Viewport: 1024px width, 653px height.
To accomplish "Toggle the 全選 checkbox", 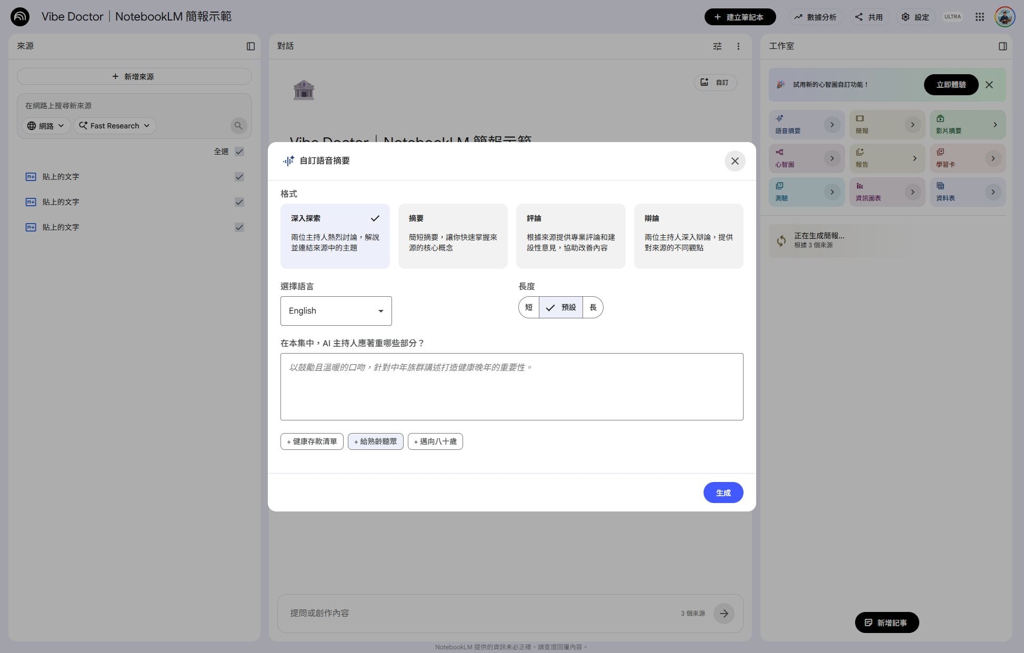I will click(x=239, y=152).
